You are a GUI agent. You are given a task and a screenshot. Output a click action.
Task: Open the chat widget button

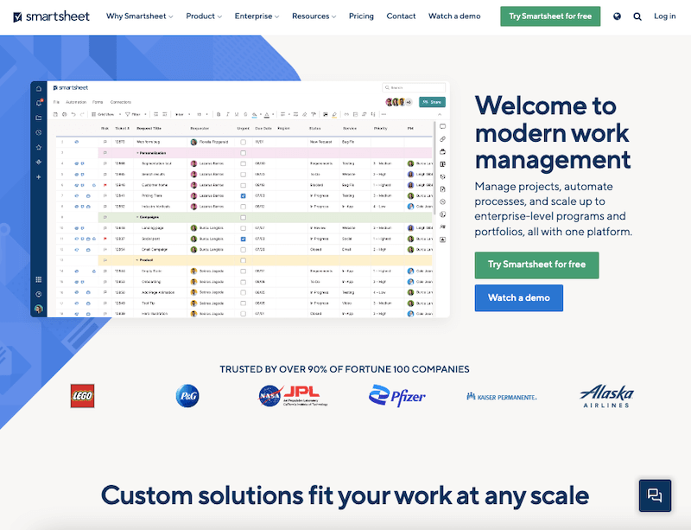655,495
